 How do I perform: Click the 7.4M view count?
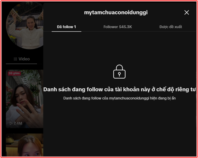(x=18, y=123)
